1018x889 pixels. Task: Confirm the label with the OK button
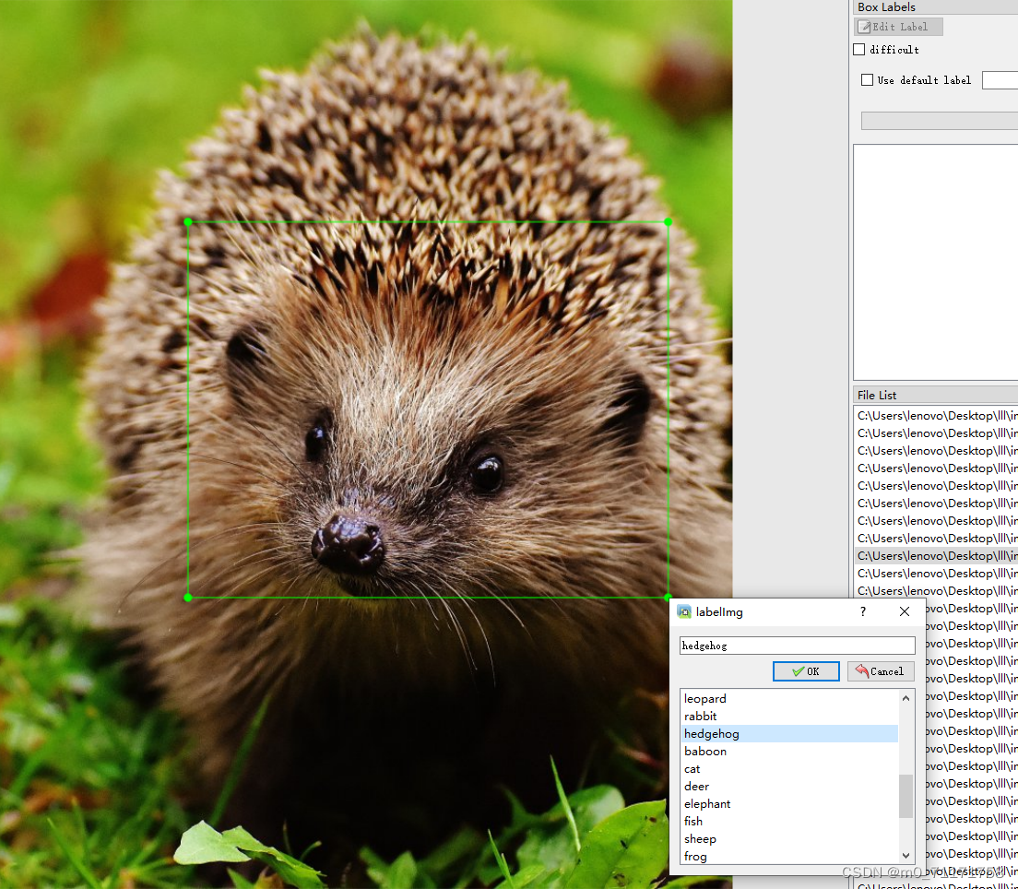click(x=806, y=671)
